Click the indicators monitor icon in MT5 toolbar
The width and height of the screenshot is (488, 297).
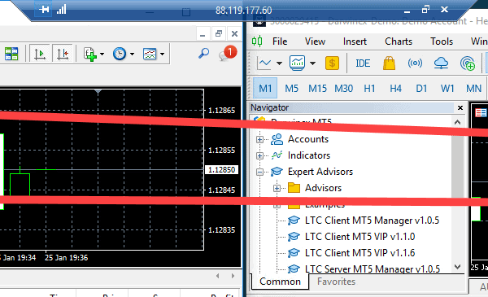297,63
